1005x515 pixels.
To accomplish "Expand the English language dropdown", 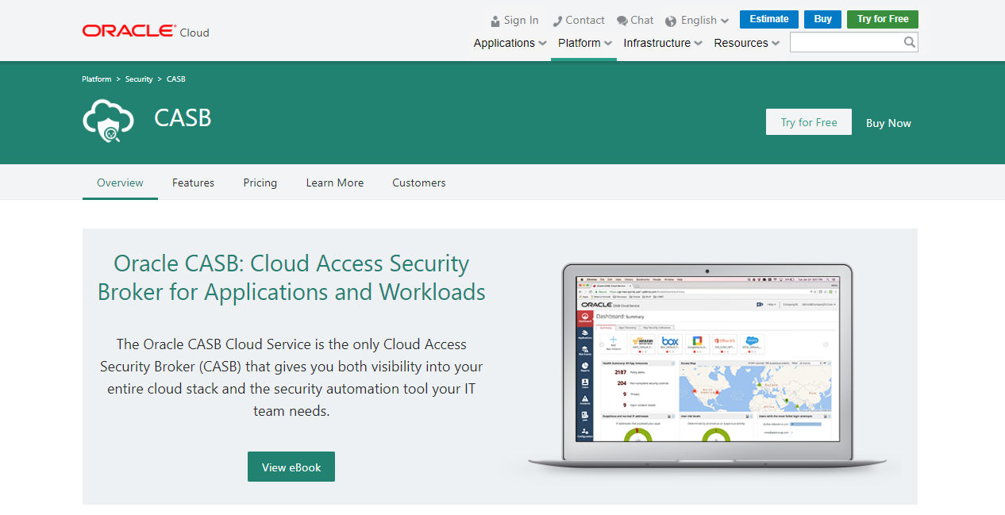I will 705,21.
